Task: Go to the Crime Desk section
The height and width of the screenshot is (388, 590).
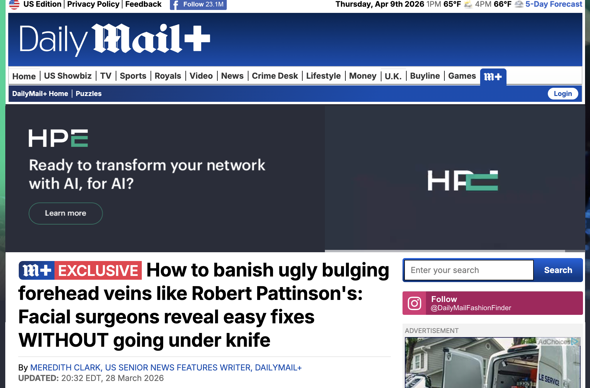Action: pyautogui.click(x=274, y=76)
